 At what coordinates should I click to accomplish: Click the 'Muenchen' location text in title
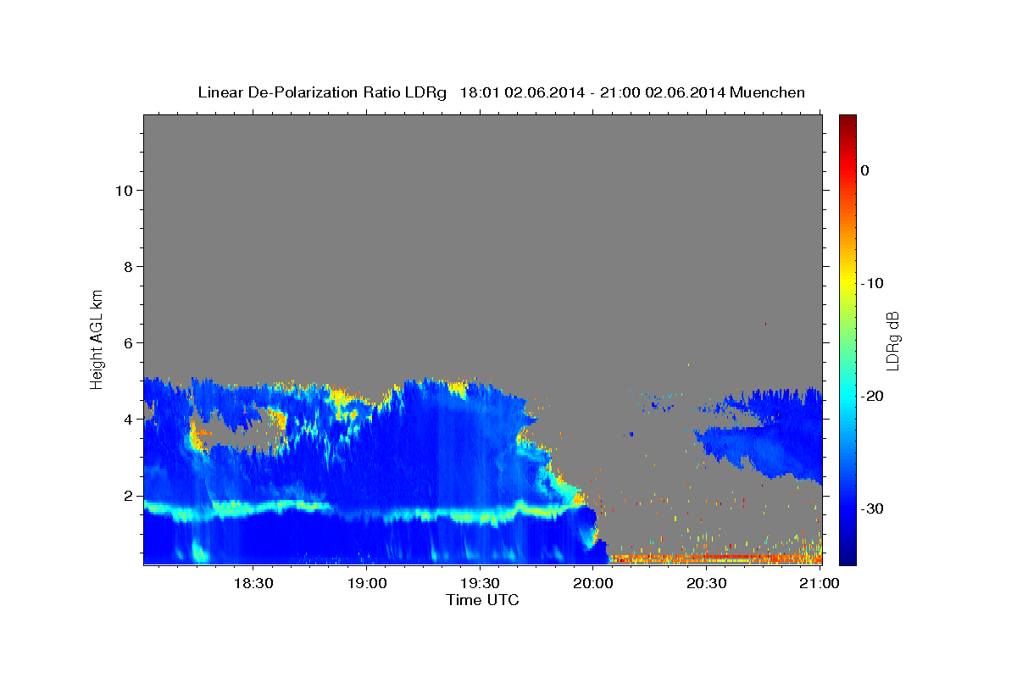pyautogui.click(x=768, y=92)
